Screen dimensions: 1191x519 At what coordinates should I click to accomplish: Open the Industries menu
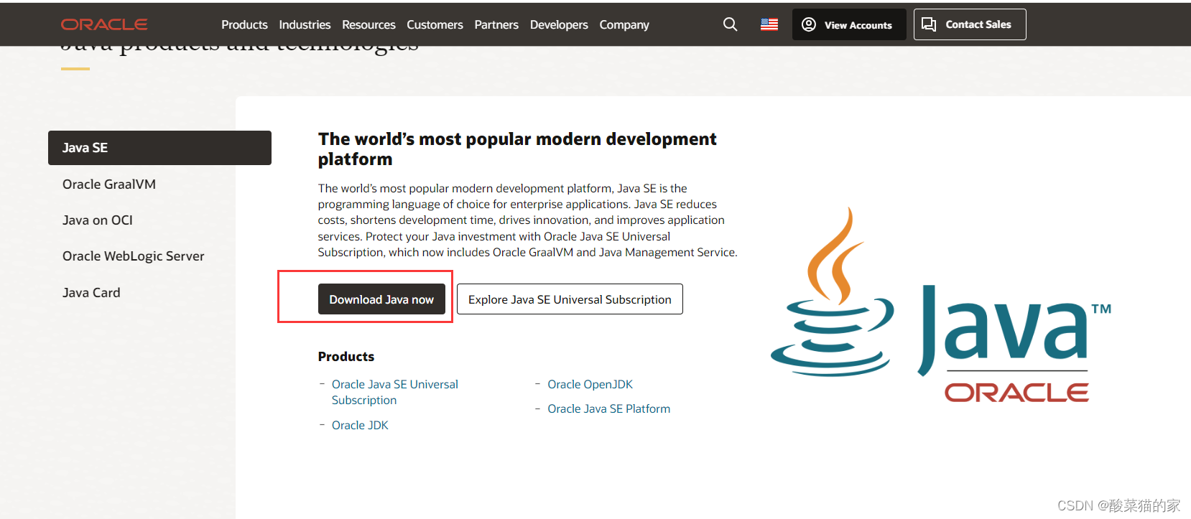[x=305, y=24]
